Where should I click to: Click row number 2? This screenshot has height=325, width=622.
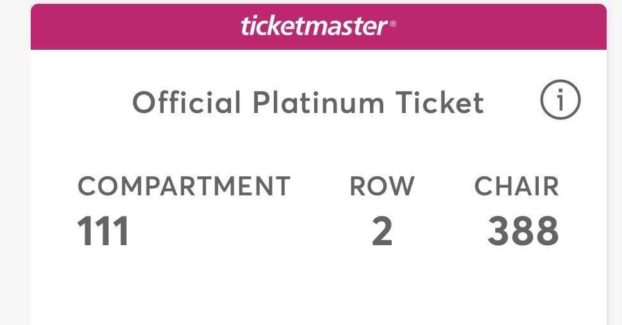click(382, 231)
